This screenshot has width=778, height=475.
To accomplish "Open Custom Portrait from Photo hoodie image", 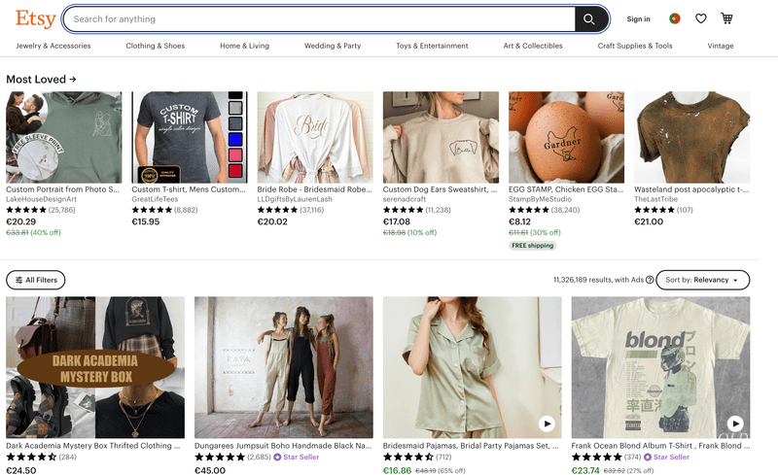I will pos(63,137).
